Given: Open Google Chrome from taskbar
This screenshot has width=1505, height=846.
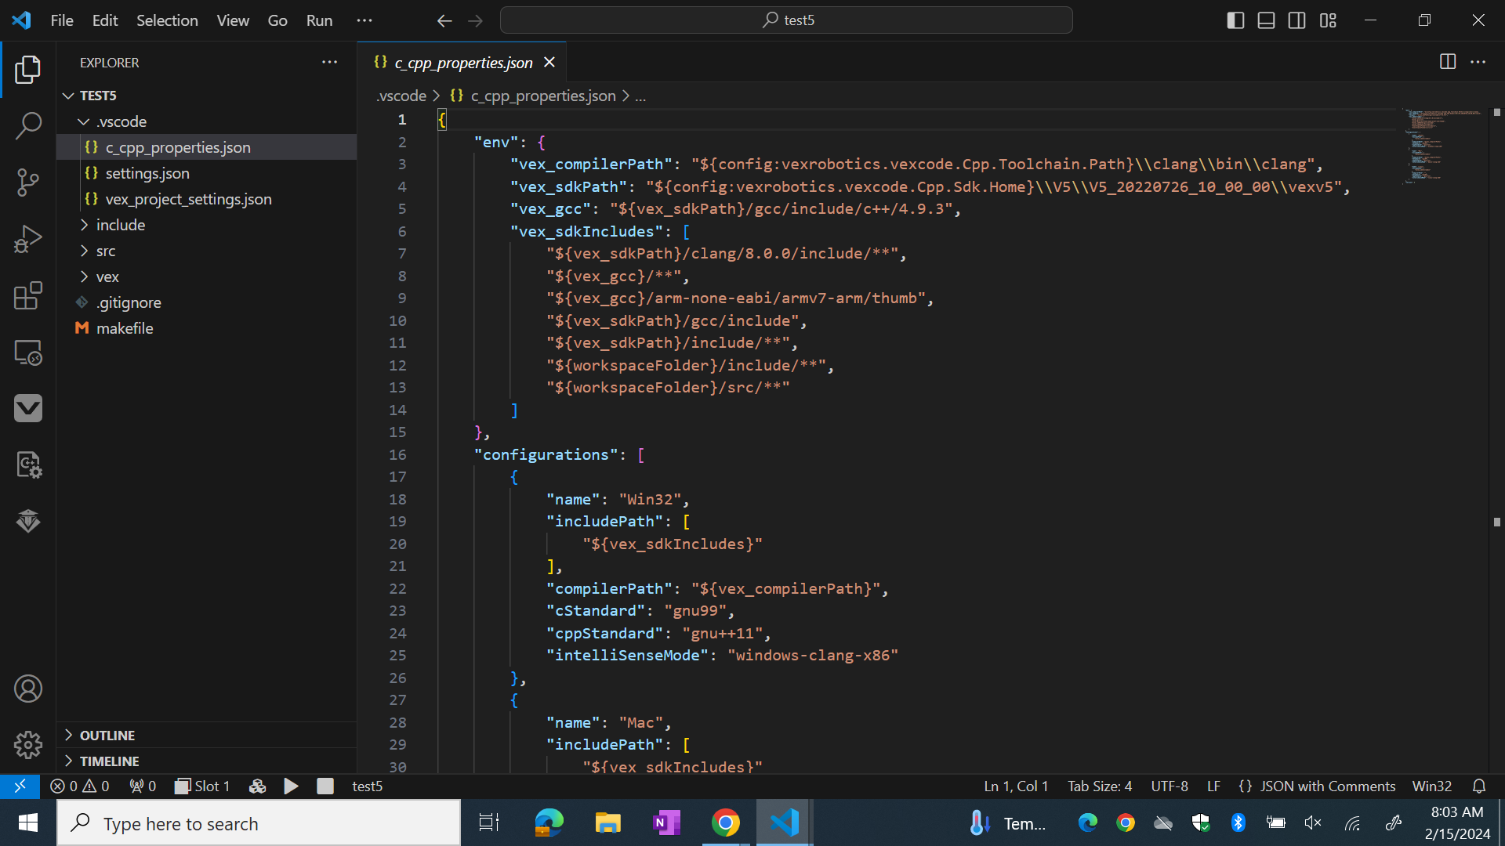Looking at the screenshot, I should (726, 822).
